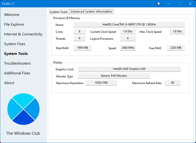Select System Tools in sidebar
This screenshot has width=196, height=143.
pyautogui.click(x=16, y=54)
